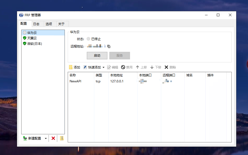The height and width of the screenshot is (155, 248).
Task: Sort by the 远程端口 column header
Action: point(173,75)
